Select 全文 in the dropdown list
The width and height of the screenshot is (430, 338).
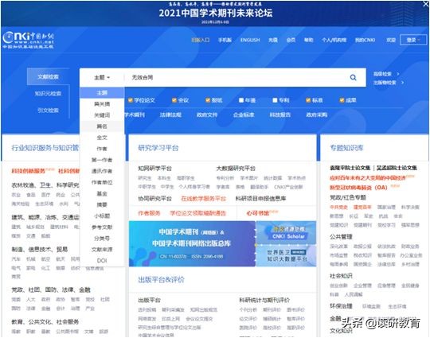click(102, 138)
